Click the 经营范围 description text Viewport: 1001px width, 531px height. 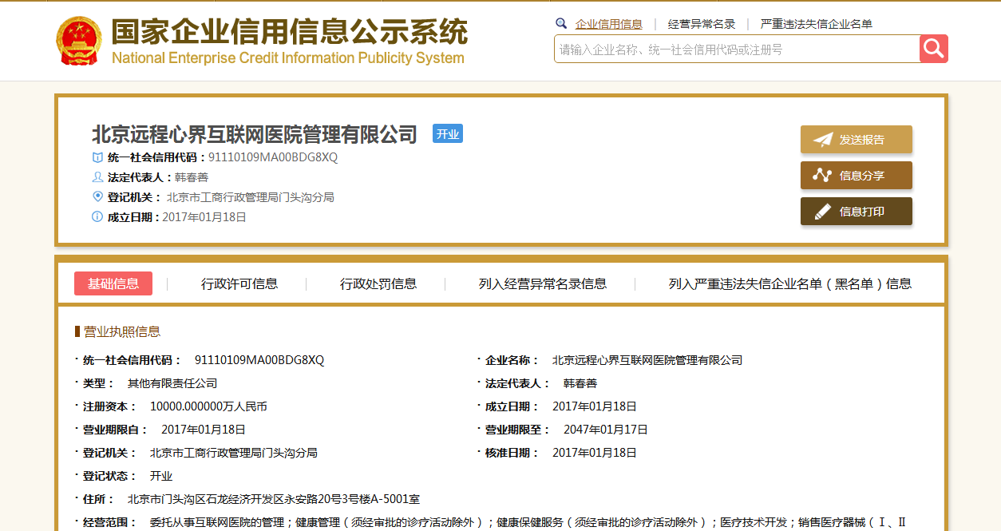tap(528, 522)
